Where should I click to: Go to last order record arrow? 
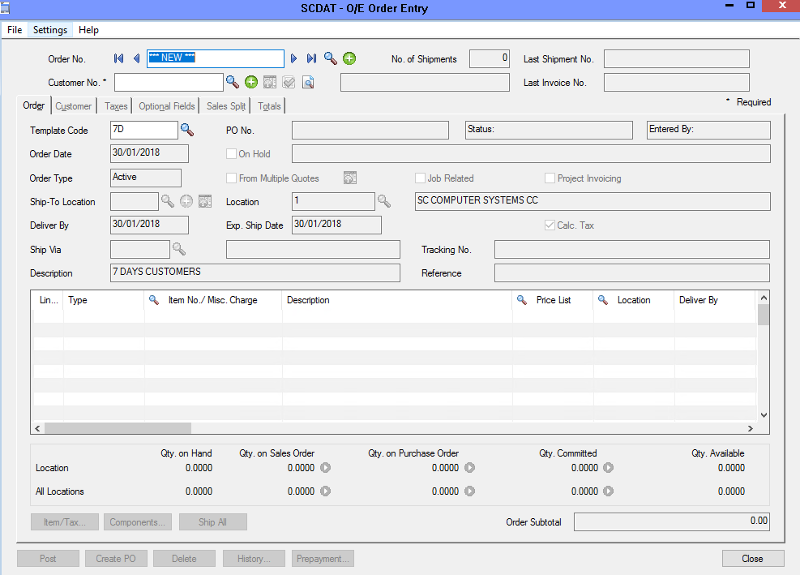[311, 58]
